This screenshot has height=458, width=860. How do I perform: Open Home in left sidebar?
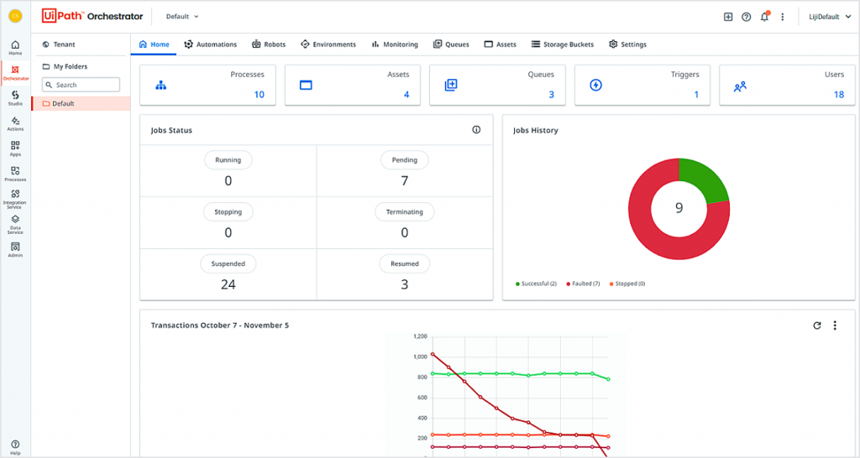click(15, 48)
